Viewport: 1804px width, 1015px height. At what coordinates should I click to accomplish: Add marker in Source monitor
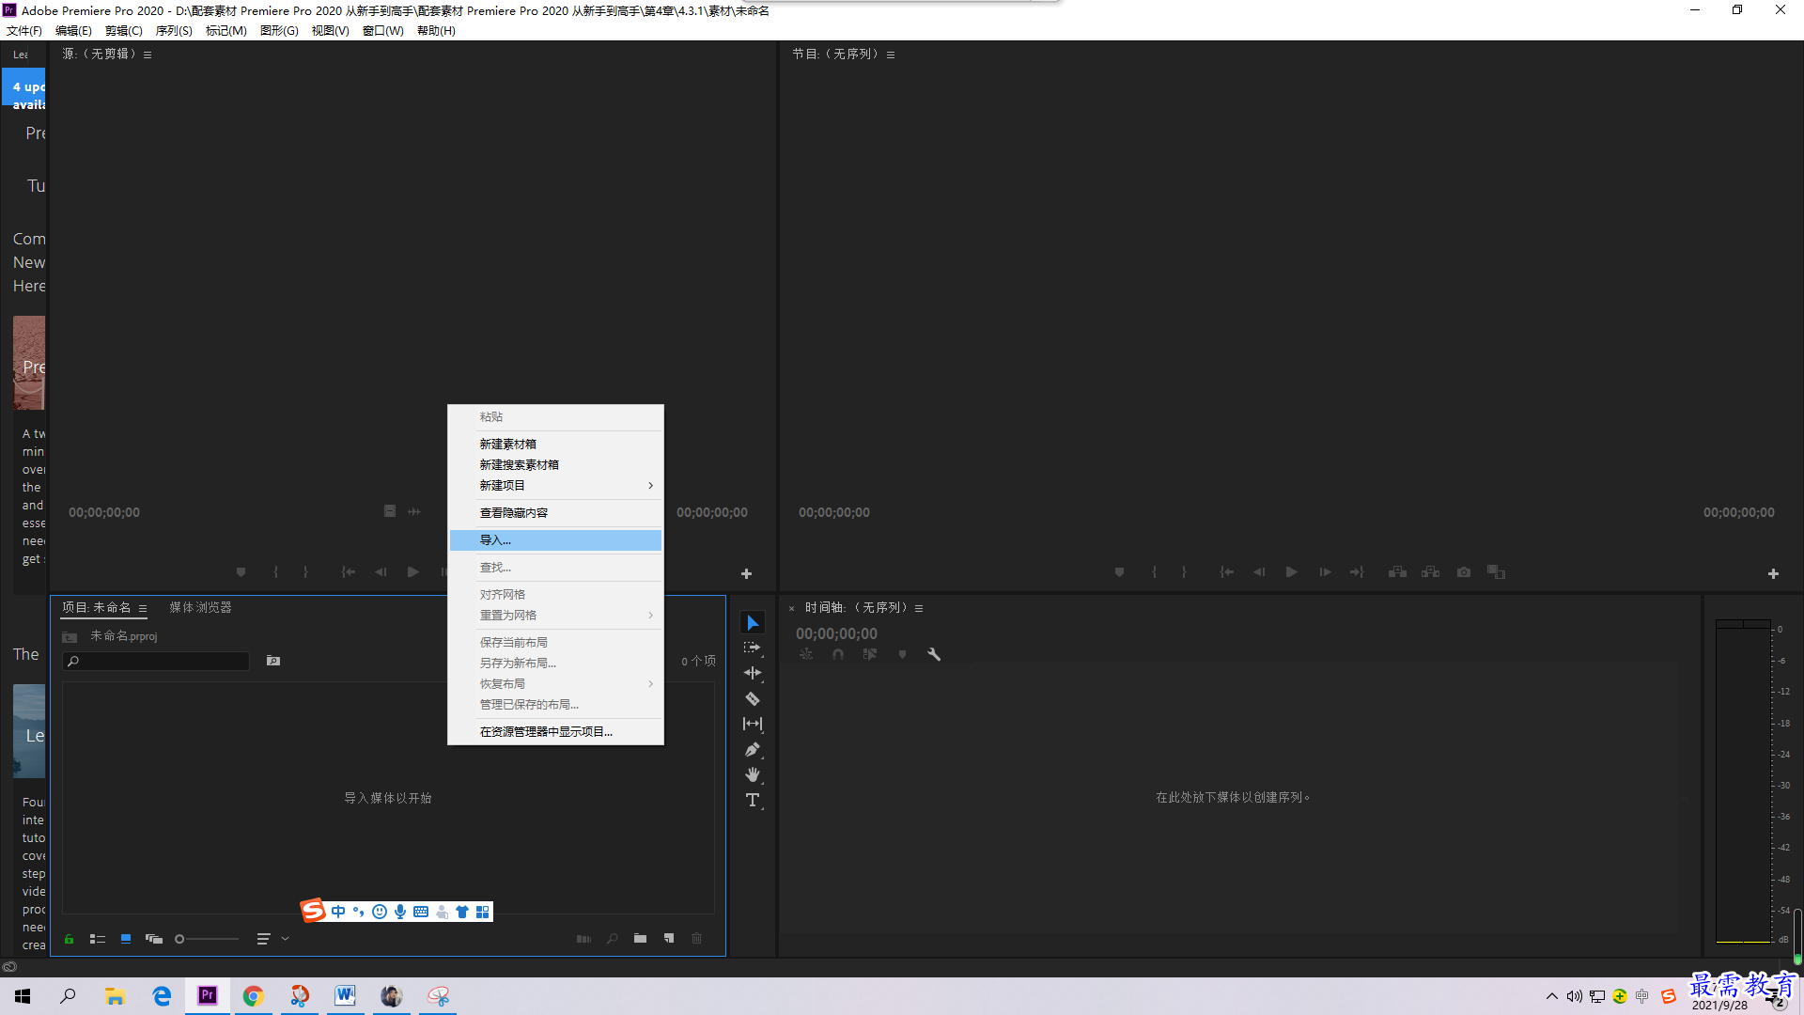pyautogui.click(x=241, y=571)
